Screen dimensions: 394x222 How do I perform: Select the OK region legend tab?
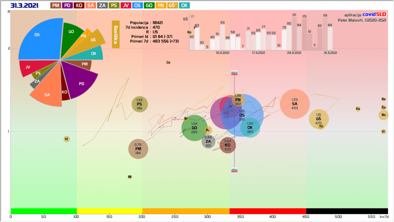pyautogui.click(x=185, y=5)
